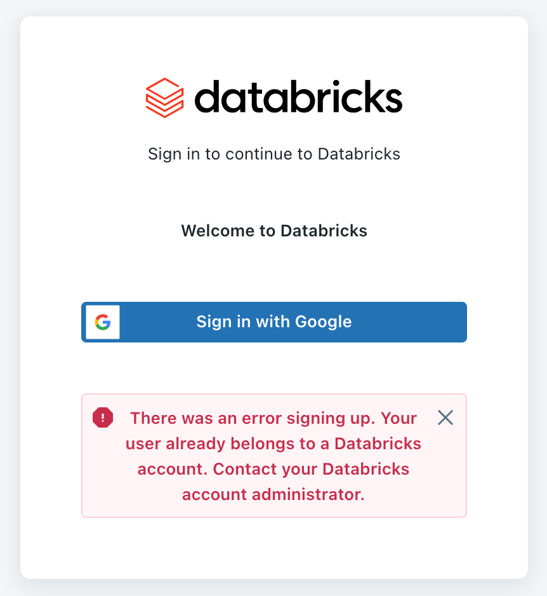Screen dimensions: 547x596
Task: Dismiss the sign-up error alert
Action: [445, 417]
